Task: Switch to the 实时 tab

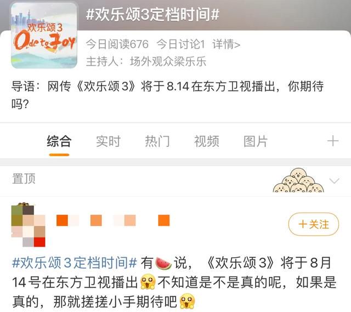Action: tap(109, 141)
